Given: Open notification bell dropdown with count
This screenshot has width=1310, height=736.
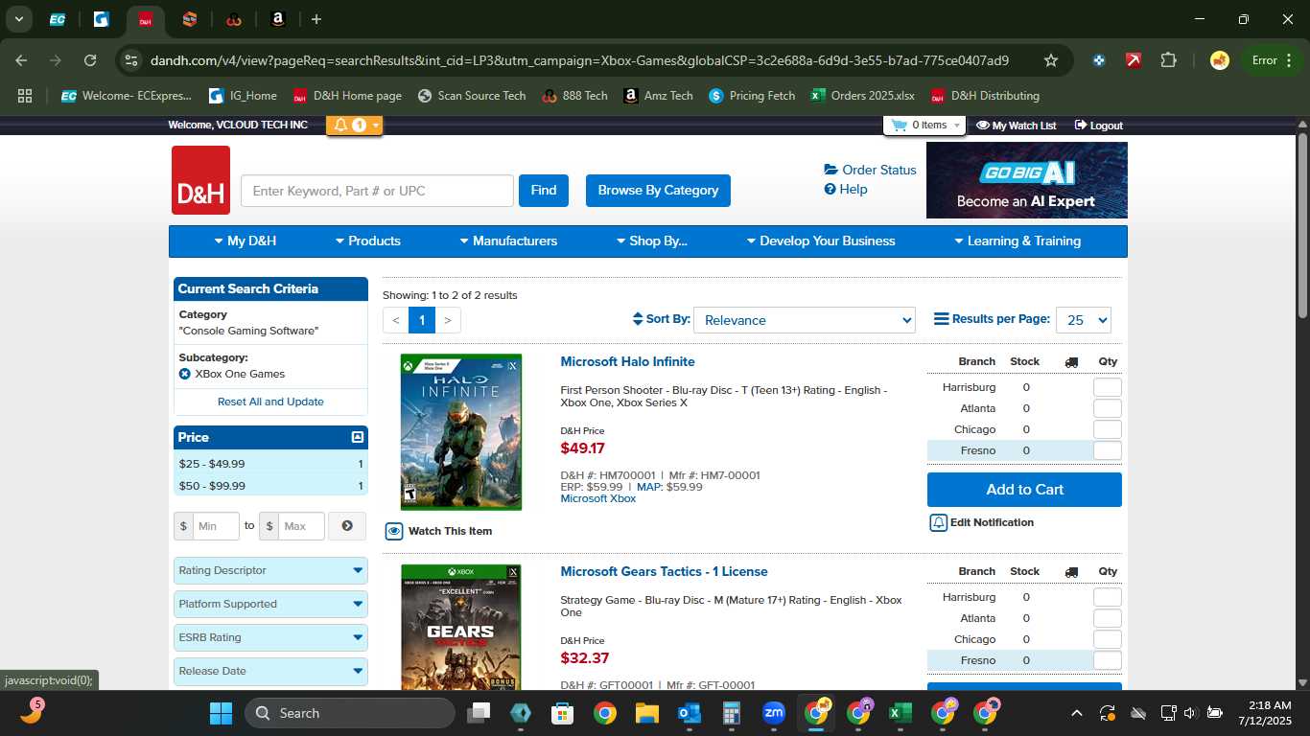Looking at the screenshot, I should 355,126.
